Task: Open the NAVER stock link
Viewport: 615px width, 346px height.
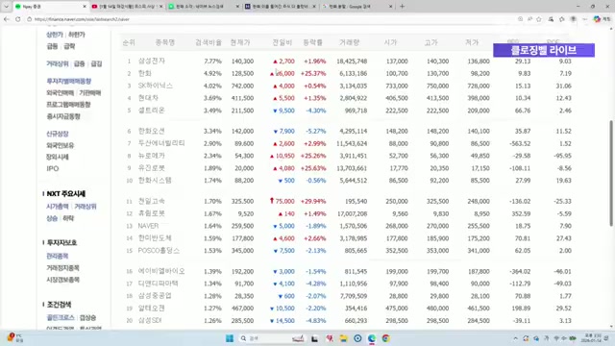Action: click(x=148, y=226)
